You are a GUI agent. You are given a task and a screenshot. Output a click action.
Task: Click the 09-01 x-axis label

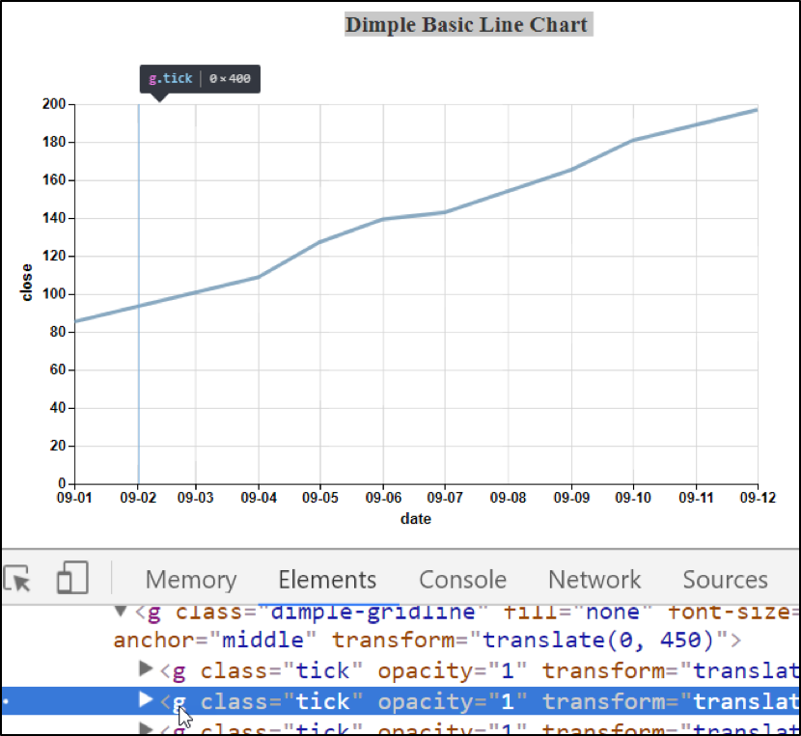pos(74,498)
